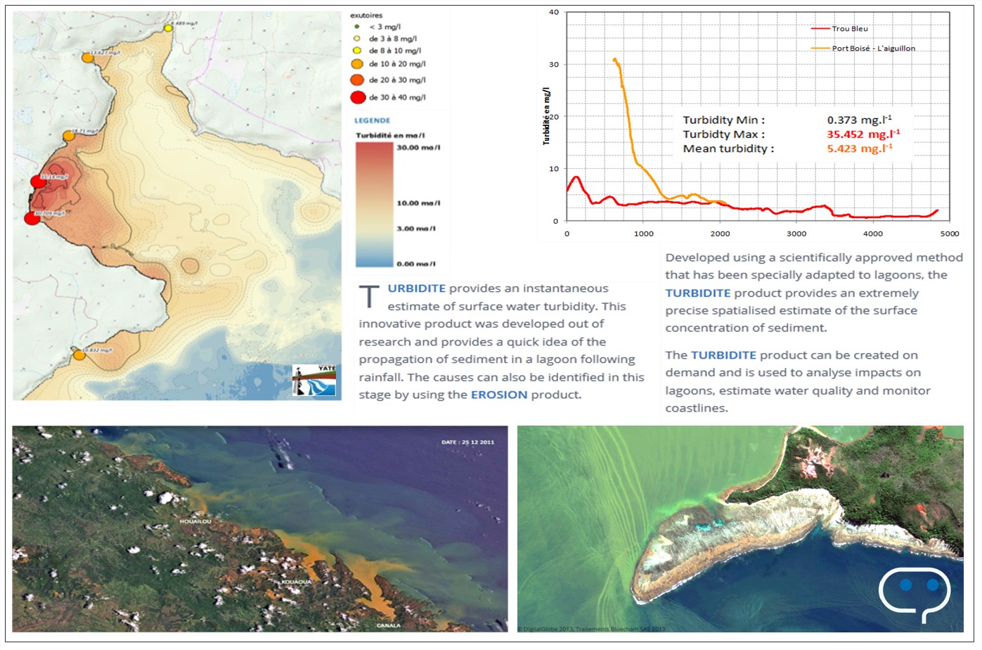
Task: Click the 'DATE : 25 12 2011' stamp
Action: click(467, 442)
